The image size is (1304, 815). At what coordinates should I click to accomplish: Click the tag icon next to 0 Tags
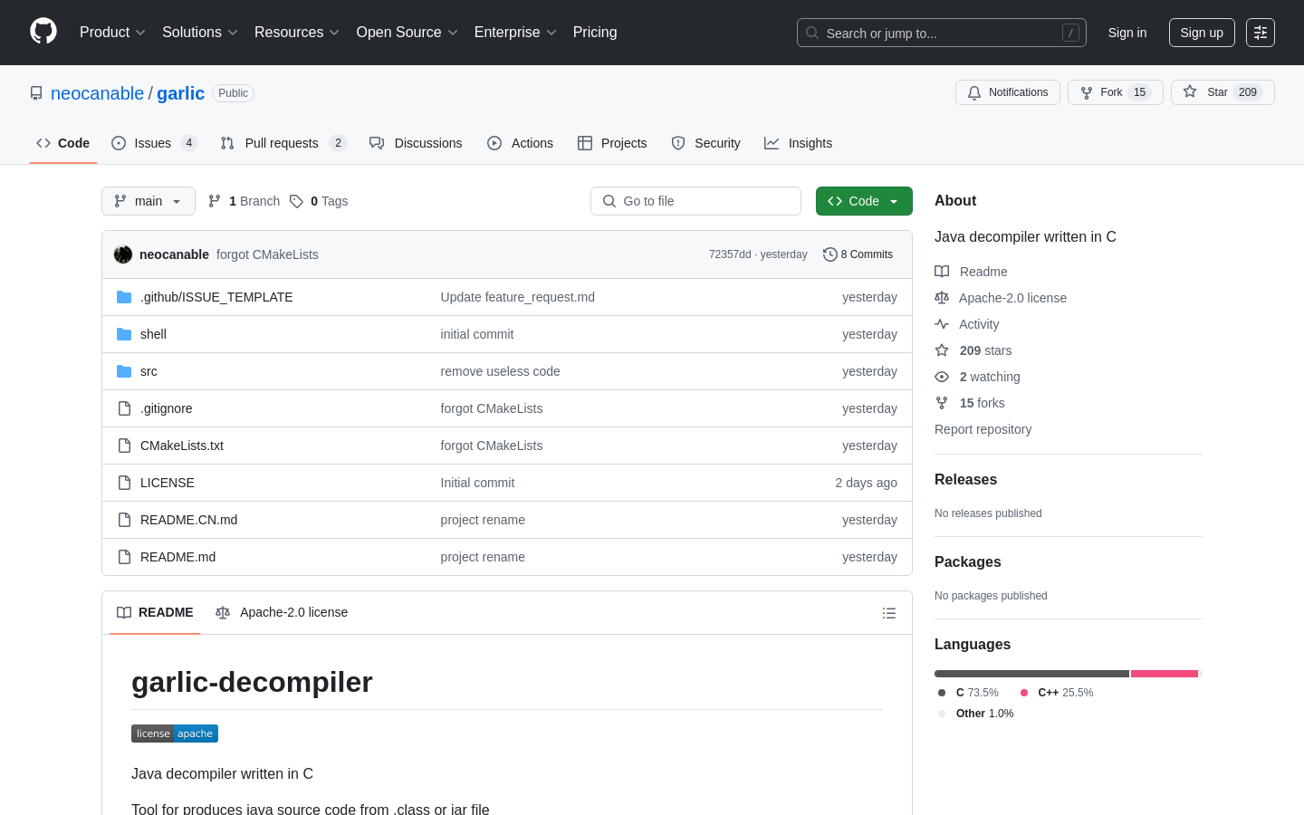[x=296, y=201]
